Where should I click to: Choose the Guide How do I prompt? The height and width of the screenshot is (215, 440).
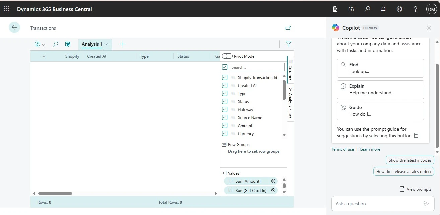pyautogui.click(x=380, y=111)
